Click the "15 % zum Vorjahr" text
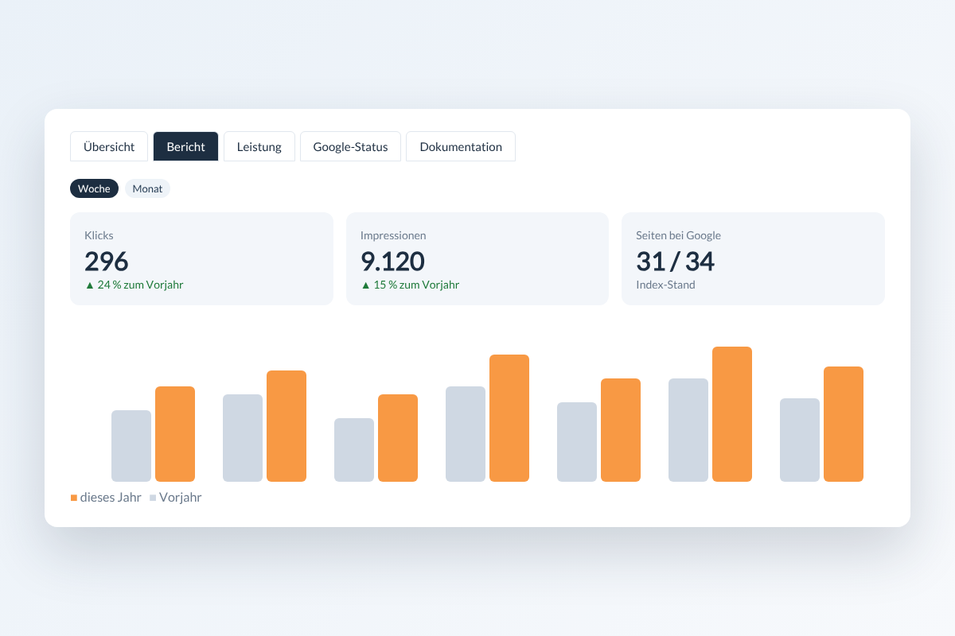Screen dimensions: 955x636 coord(416,285)
